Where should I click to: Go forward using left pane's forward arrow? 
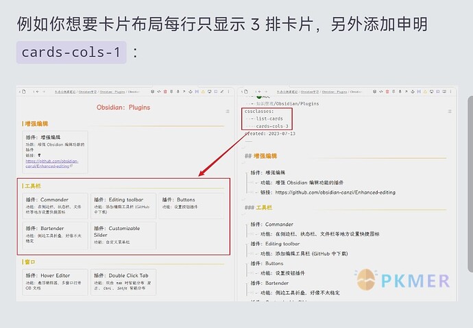[x=44, y=92]
